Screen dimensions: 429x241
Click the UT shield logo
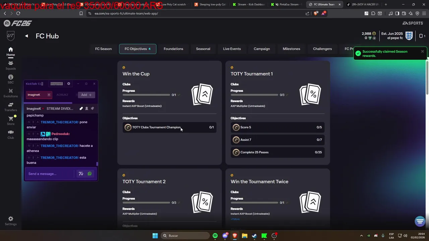click(x=11, y=36)
